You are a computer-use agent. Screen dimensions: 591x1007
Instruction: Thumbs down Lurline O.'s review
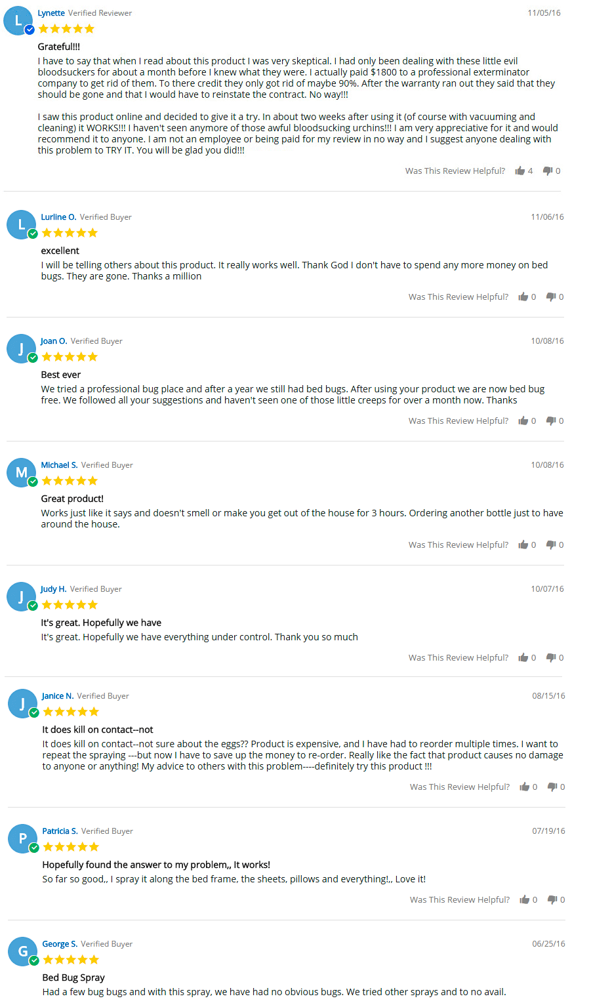coord(551,297)
